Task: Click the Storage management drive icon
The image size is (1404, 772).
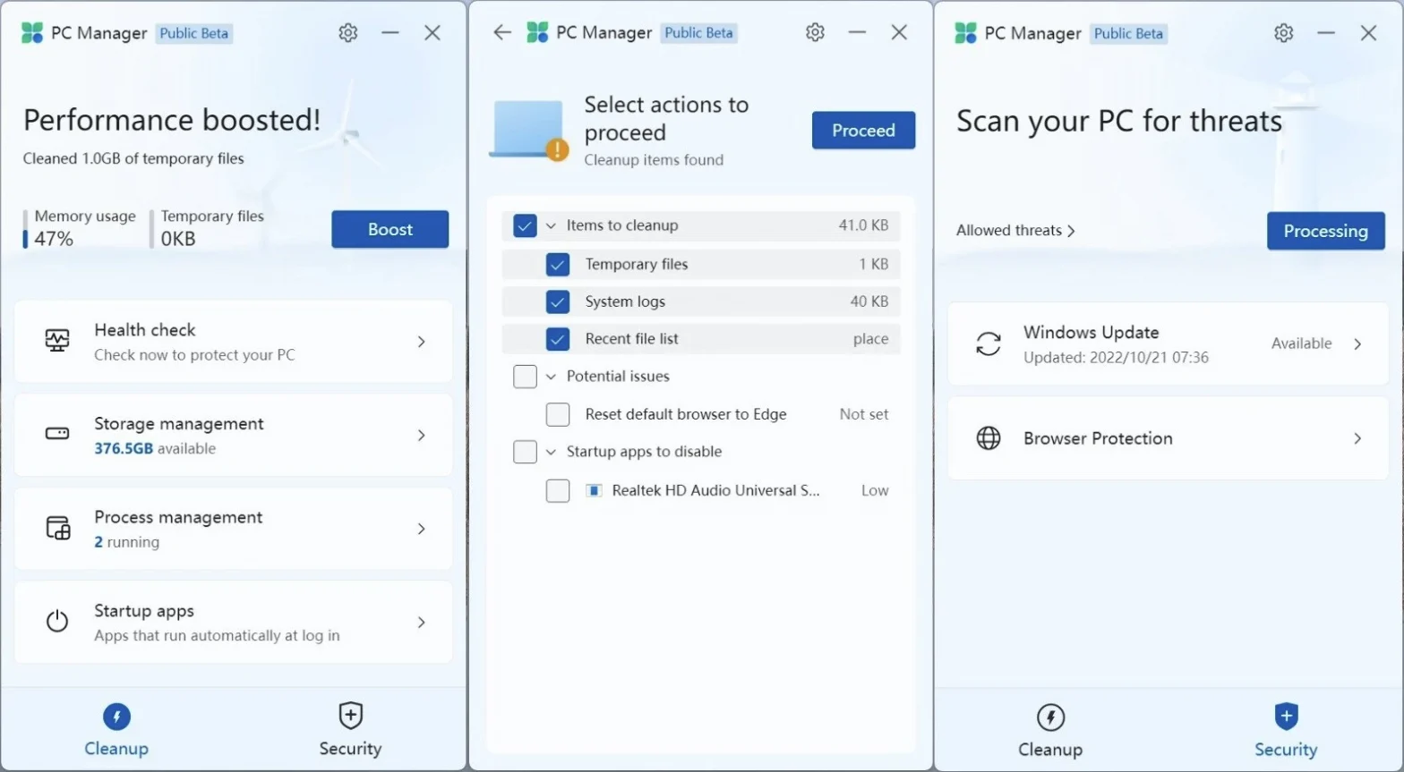Action: tap(57, 434)
